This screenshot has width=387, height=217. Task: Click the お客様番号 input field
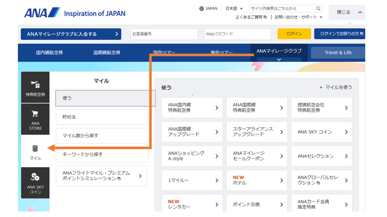pos(164,34)
